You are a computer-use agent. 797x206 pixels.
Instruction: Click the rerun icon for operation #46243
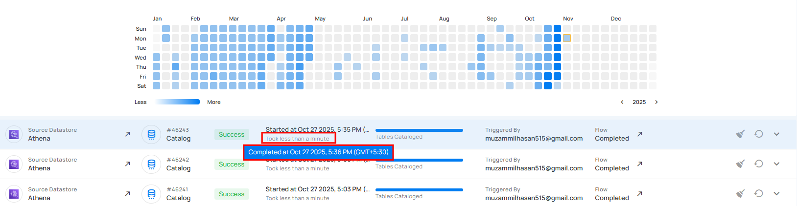(x=758, y=134)
